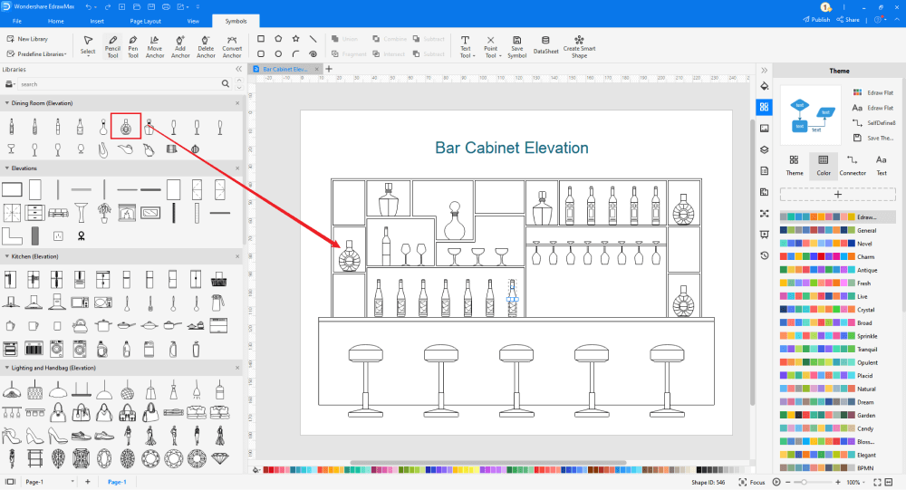Click the Publish button

pos(816,20)
